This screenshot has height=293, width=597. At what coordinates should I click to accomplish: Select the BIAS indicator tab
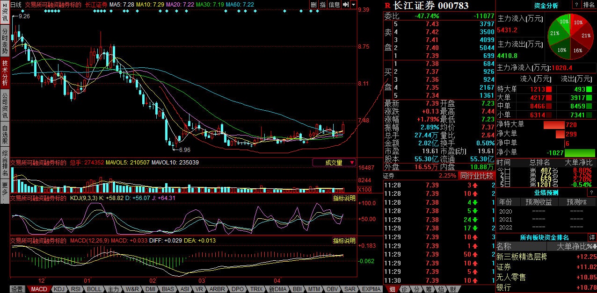[x=169, y=289]
